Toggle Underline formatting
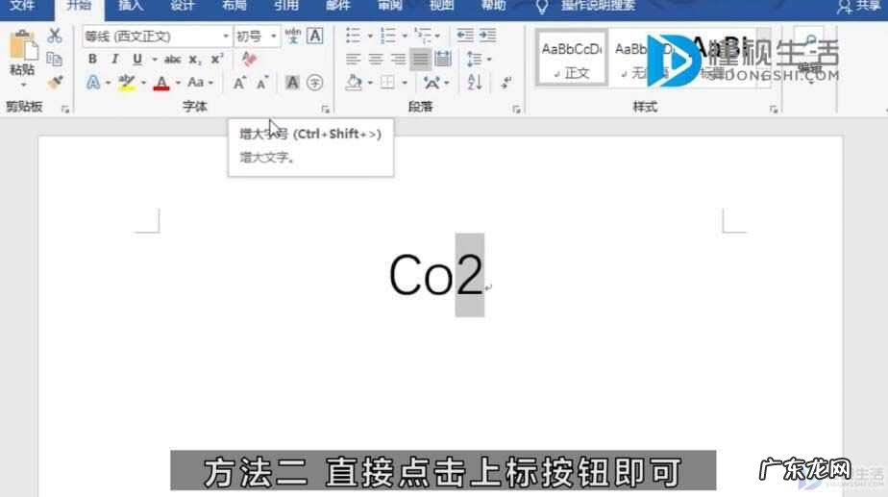Image resolution: width=888 pixels, height=497 pixels. click(x=137, y=59)
